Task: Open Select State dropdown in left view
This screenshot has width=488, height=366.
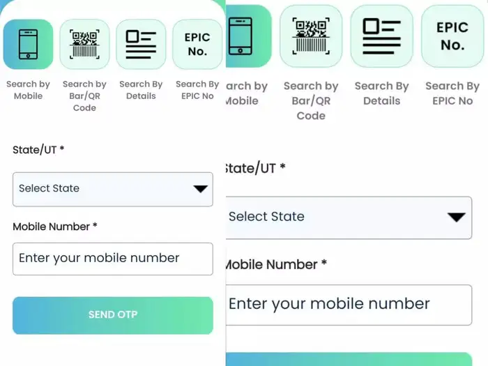Action: 105,189
